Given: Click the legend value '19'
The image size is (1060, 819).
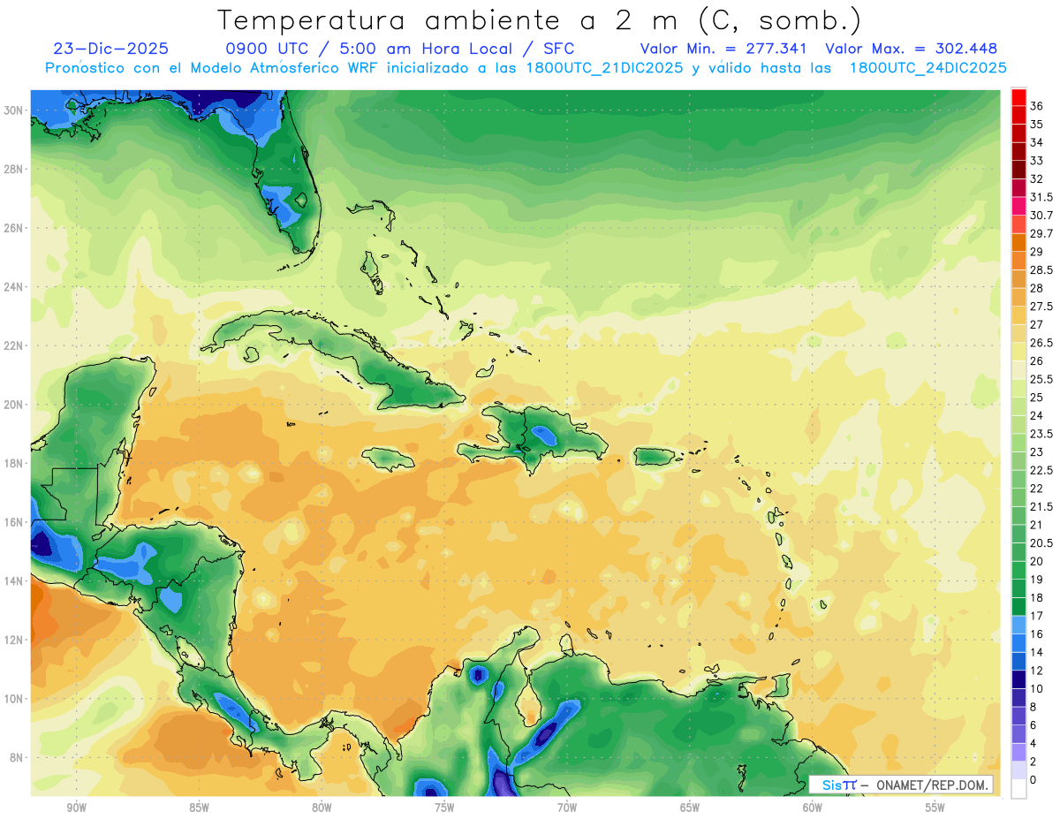Looking at the screenshot, I should [1037, 579].
